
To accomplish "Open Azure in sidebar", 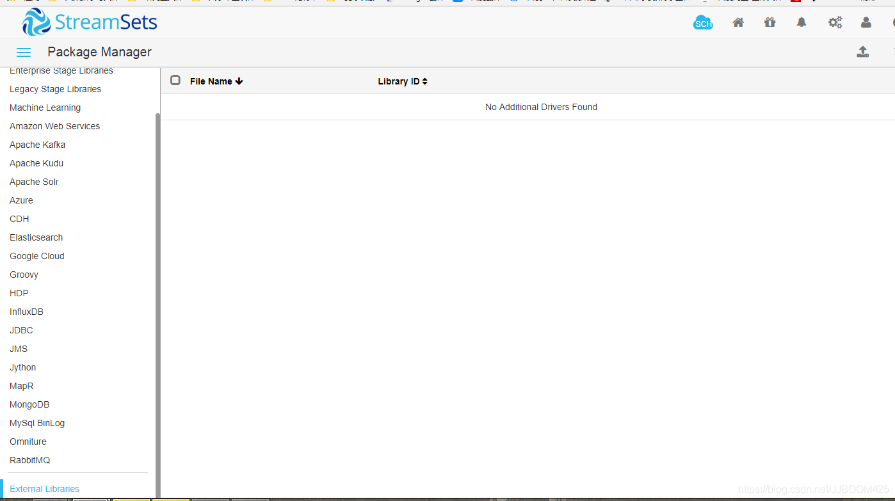I will point(21,200).
